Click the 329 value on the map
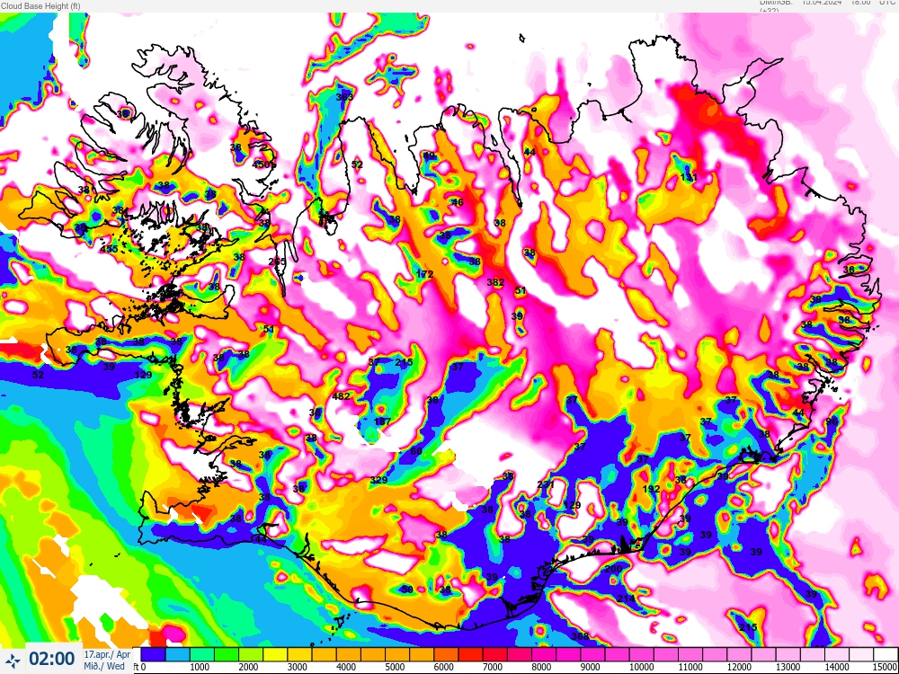The width and height of the screenshot is (899, 674). click(379, 480)
